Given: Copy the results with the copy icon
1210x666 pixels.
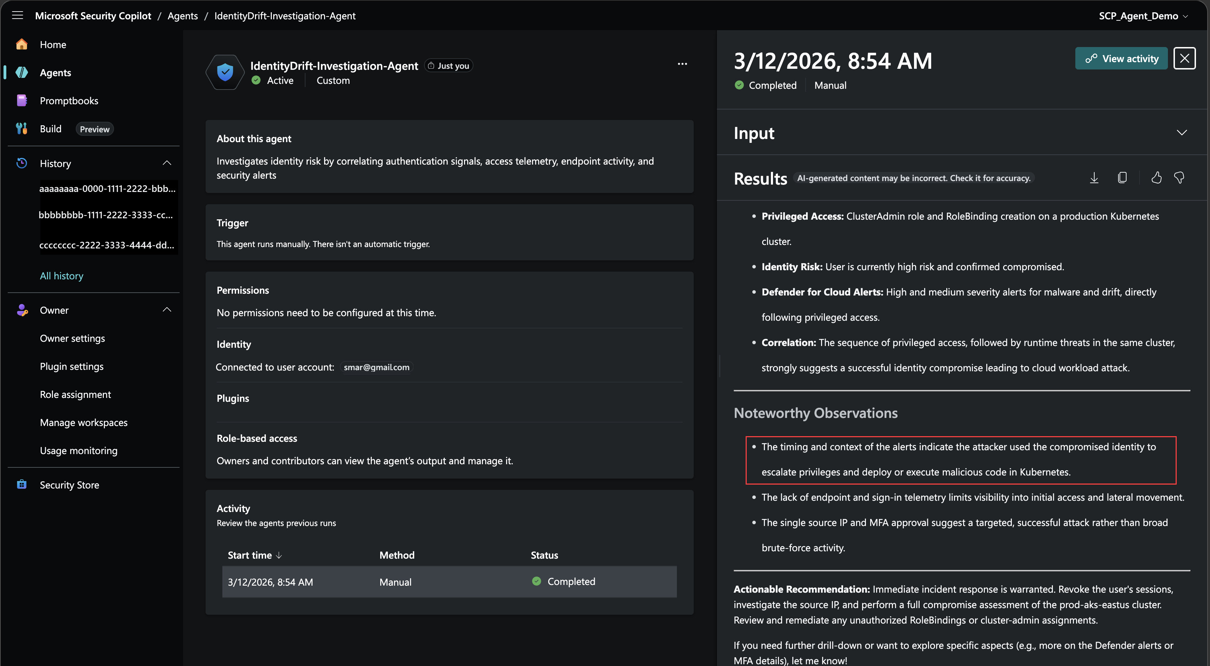Looking at the screenshot, I should point(1122,178).
